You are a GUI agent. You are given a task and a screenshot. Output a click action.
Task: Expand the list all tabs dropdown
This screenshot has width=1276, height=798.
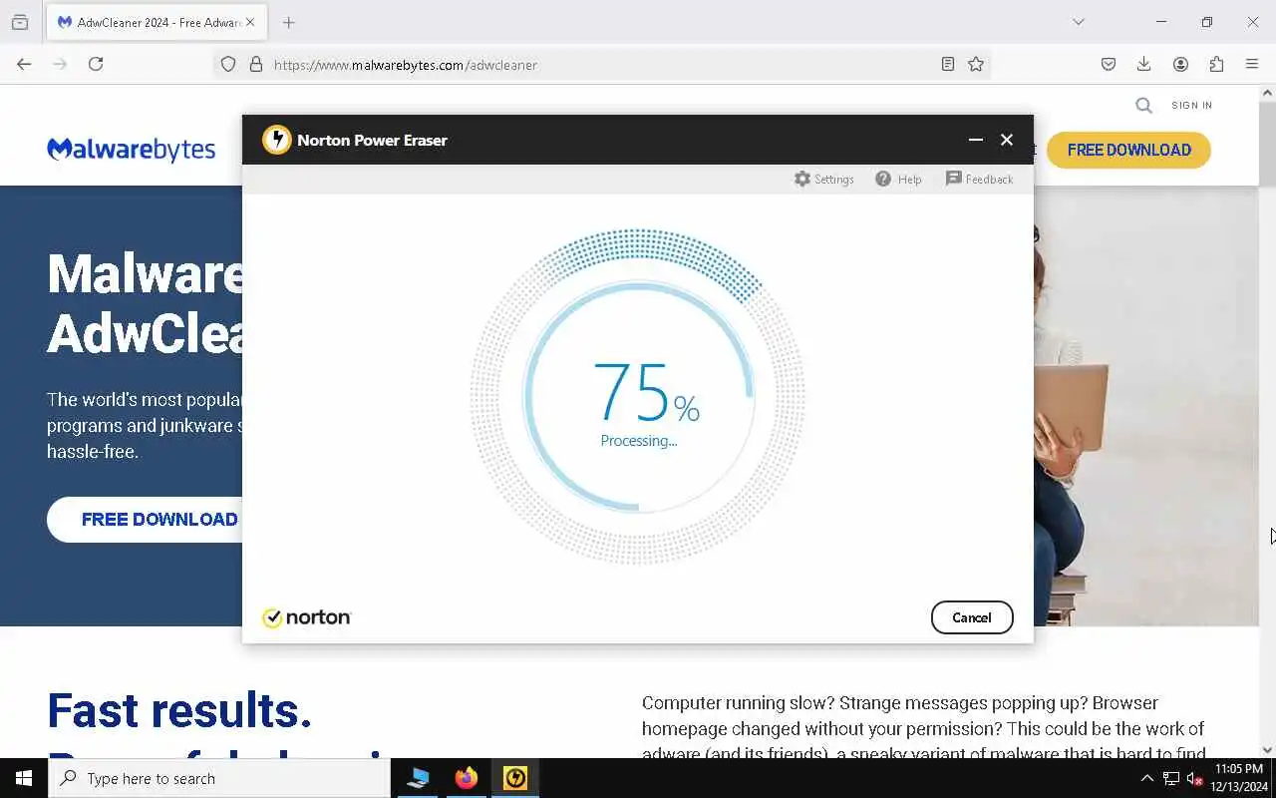1079,22
